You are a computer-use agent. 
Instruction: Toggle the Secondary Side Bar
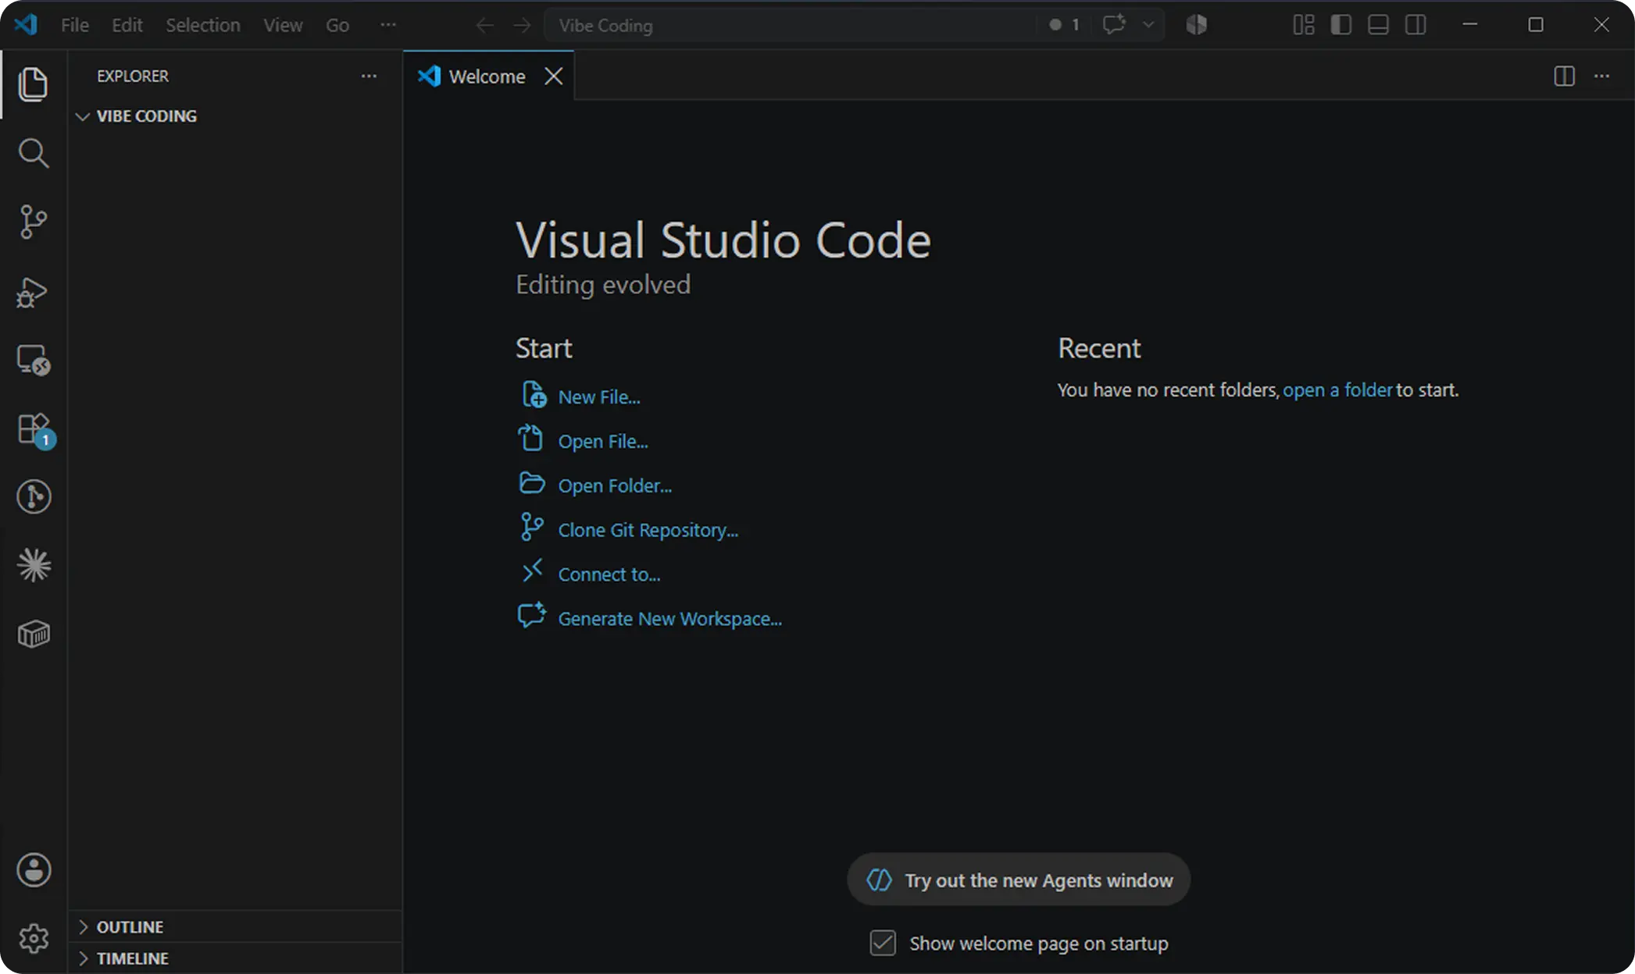(x=1415, y=25)
